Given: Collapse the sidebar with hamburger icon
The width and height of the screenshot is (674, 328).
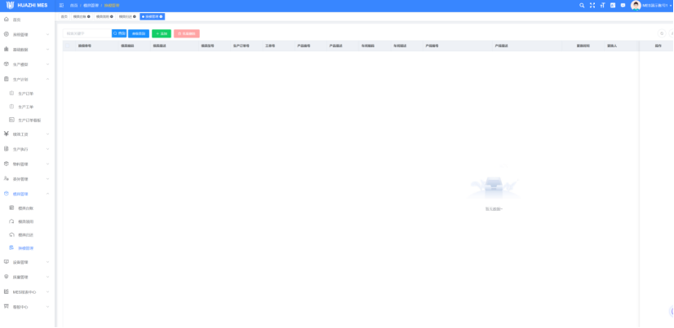Looking at the screenshot, I should click(61, 5).
